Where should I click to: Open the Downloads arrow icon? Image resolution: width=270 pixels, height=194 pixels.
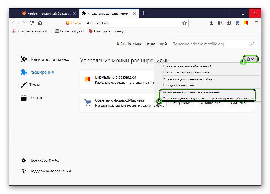pos(212,23)
